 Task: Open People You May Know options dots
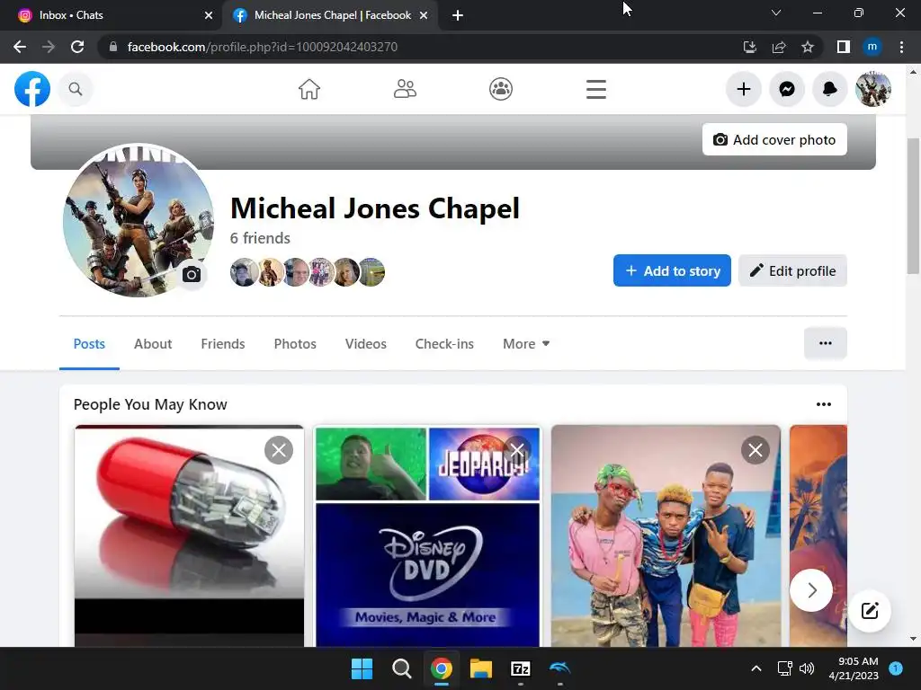(x=824, y=404)
